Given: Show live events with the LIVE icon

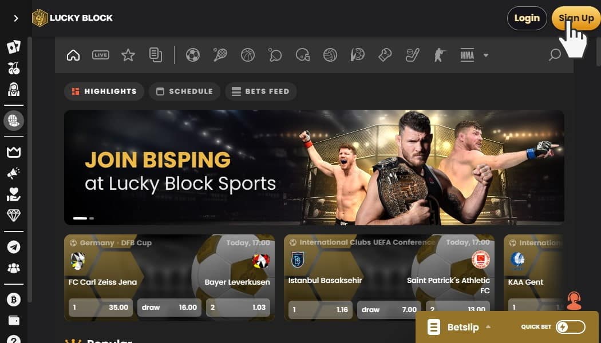Looking at the screenshot, I should click(x=101, y=55).
